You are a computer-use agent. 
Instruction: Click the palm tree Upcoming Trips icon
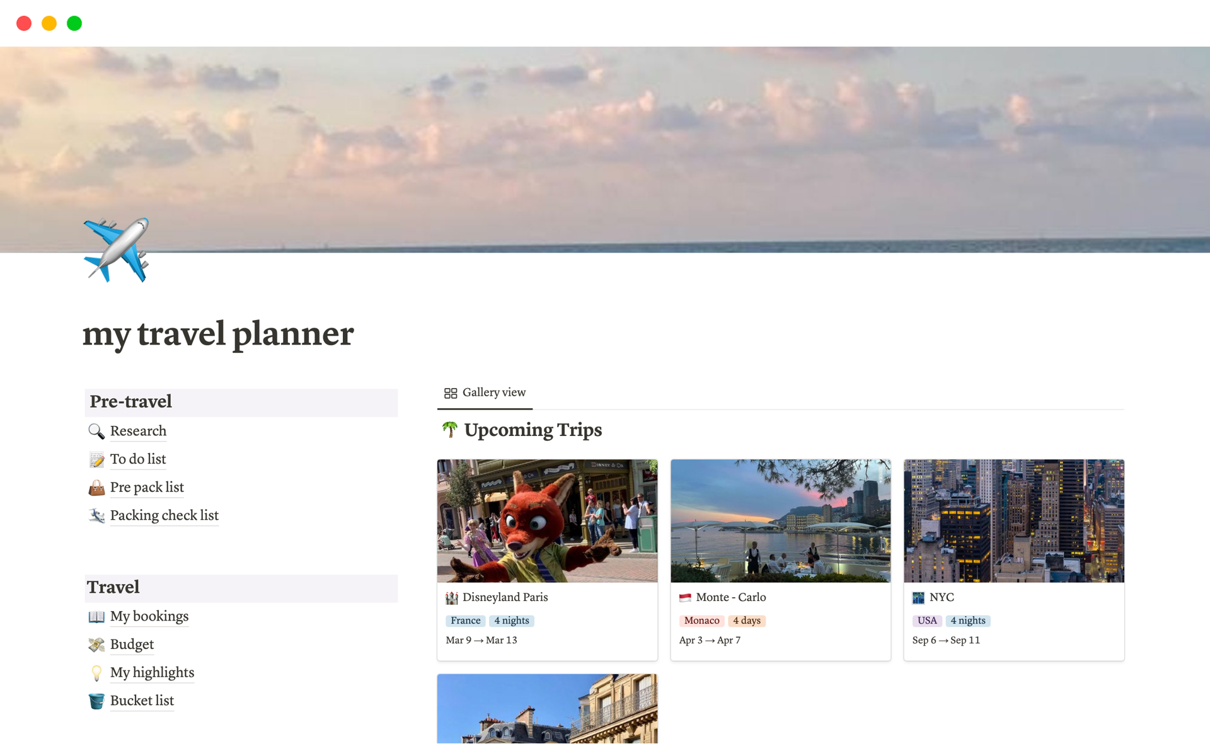(449, 430)
